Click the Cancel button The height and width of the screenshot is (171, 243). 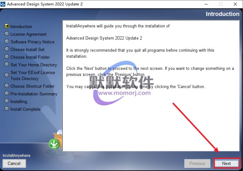coord(14,163)
